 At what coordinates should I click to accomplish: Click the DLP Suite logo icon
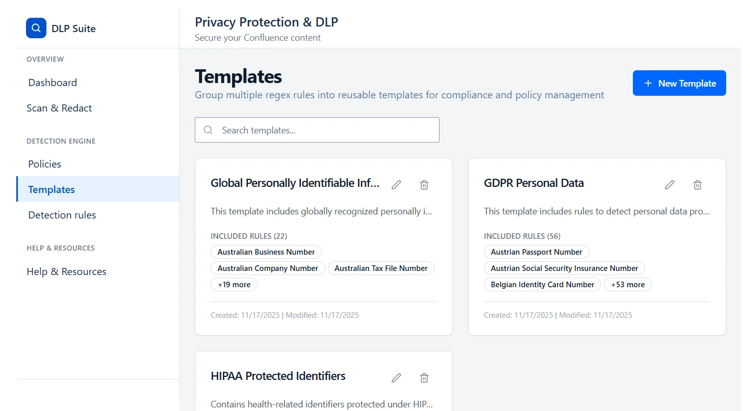pyautogui.click(x=36, y=28)
